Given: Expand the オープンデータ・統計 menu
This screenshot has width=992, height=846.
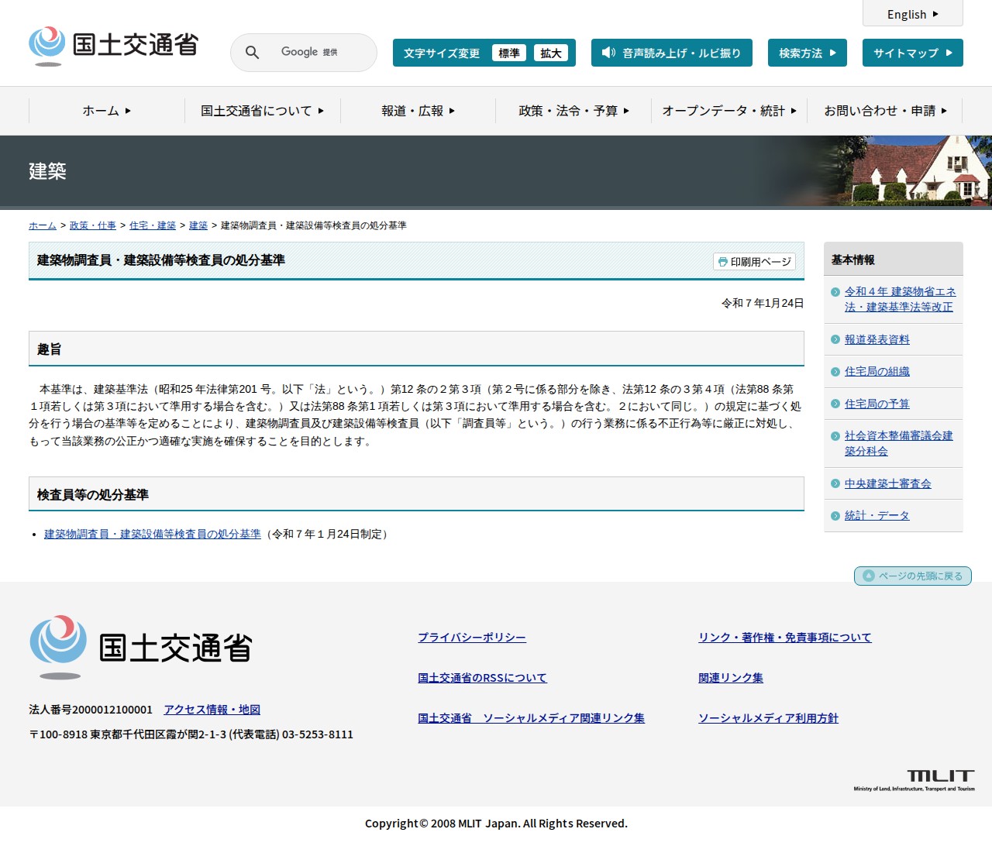Looking at the screenshot, I should (x=729, y=111).
